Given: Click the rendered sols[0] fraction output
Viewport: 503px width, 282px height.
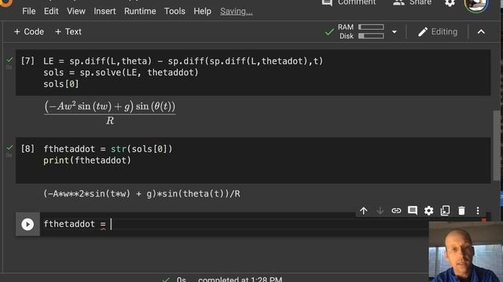Looking at the screenshot, I should [110, 113].
